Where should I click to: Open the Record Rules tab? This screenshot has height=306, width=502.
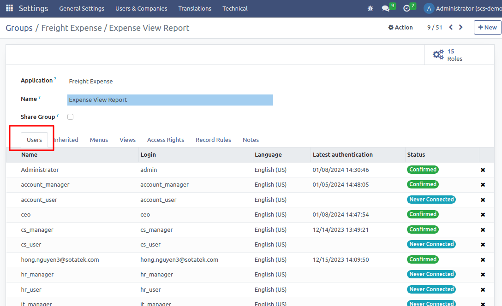pos(213,140)
